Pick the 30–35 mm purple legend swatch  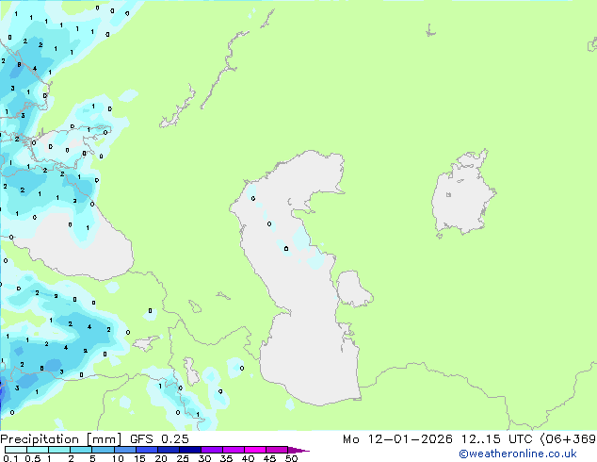[211, 450]
